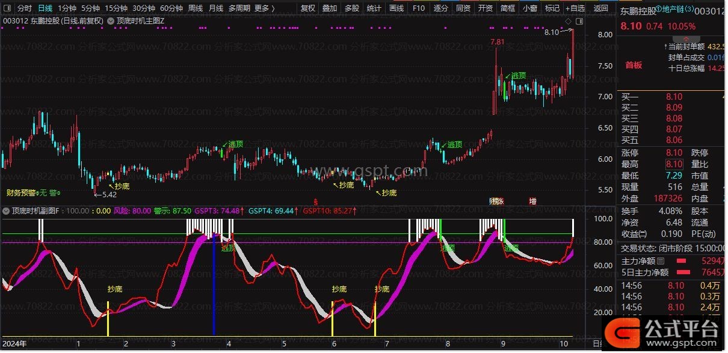The image size is (728, 353).
Task: Click the 增 marker on the timeline
Action: tap(532, 201)
